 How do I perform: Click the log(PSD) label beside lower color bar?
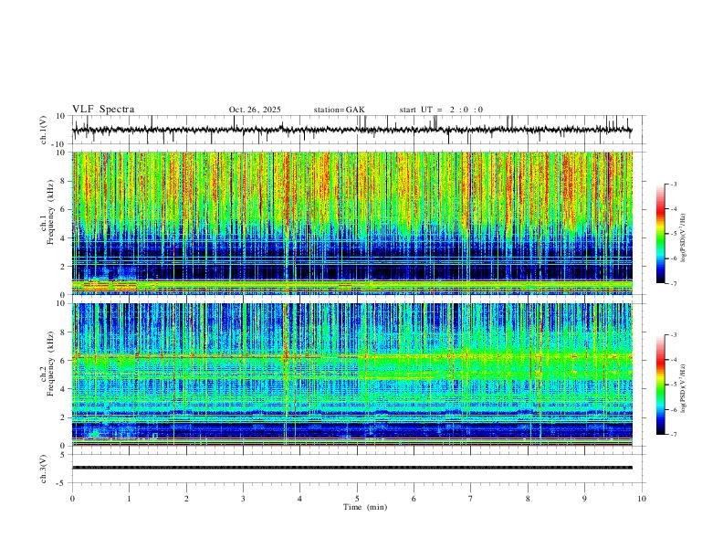click(x=683, y=388)
